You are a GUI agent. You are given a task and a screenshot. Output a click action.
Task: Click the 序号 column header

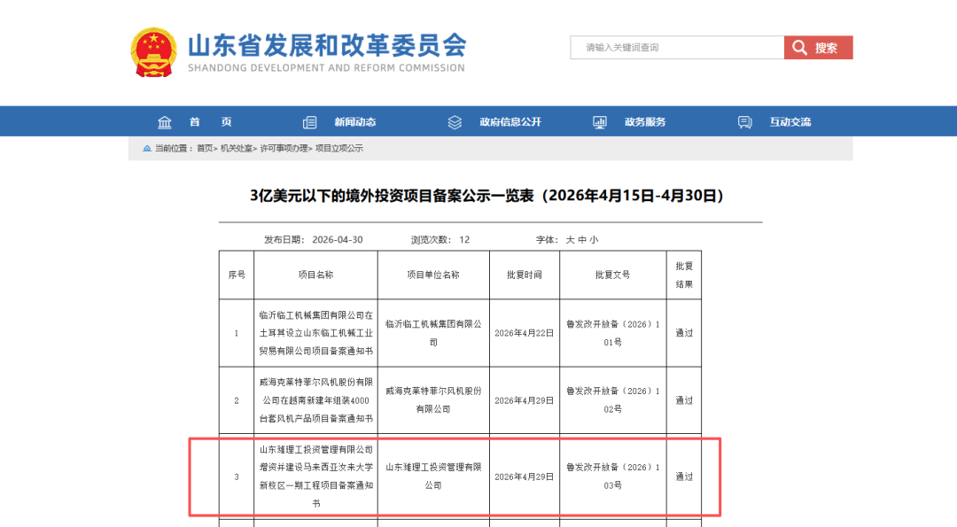pyautogui.click(x=237, y=275)
